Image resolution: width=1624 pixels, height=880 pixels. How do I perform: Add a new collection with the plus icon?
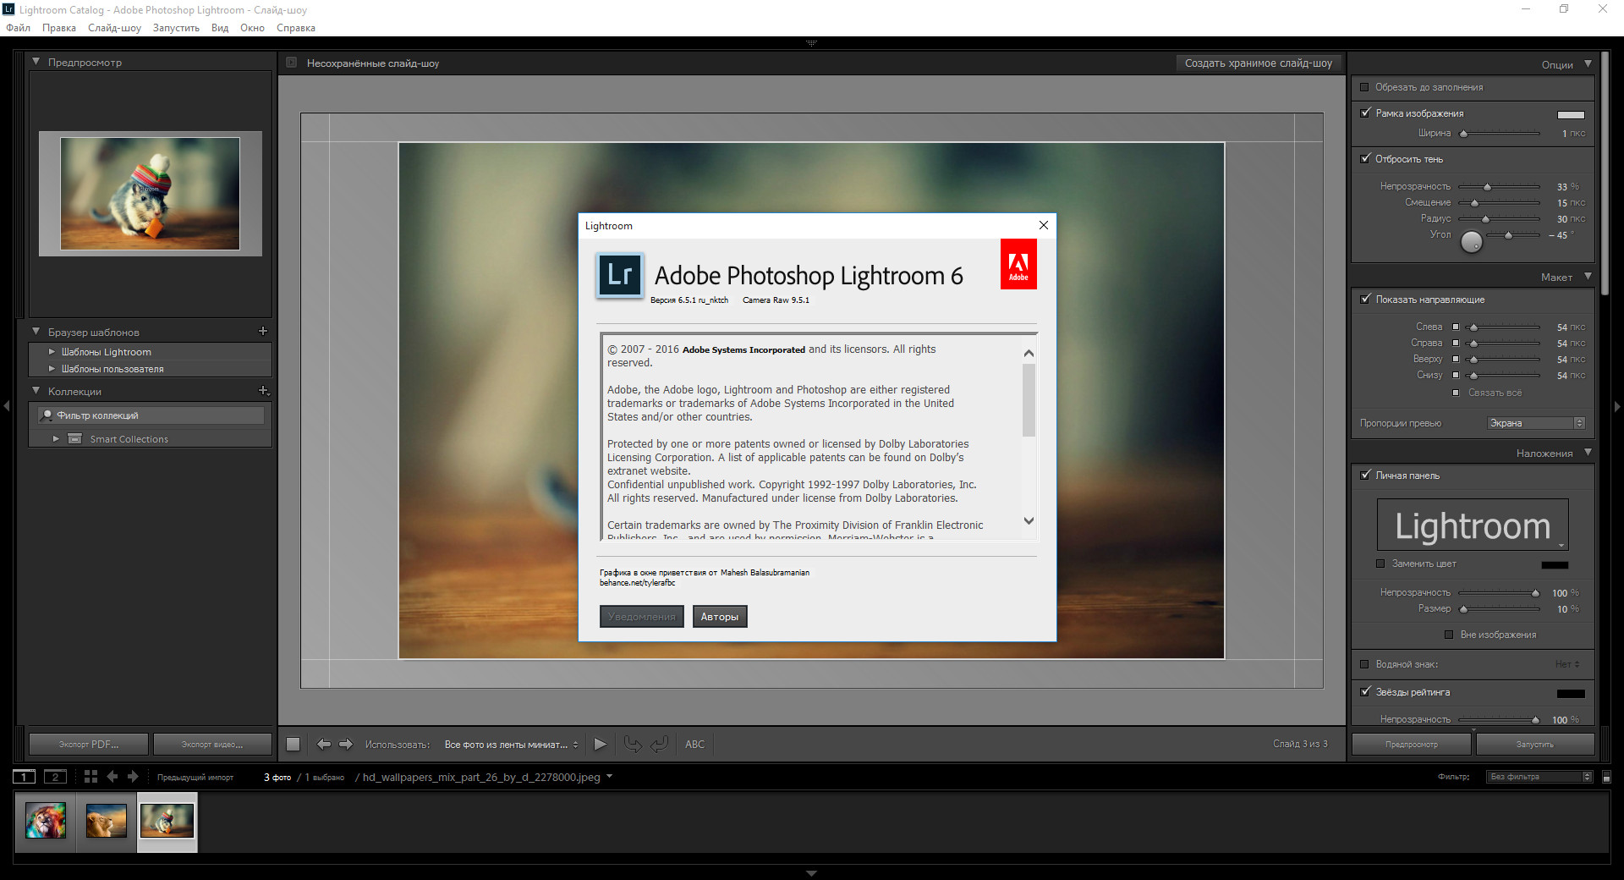pos(263,391)
